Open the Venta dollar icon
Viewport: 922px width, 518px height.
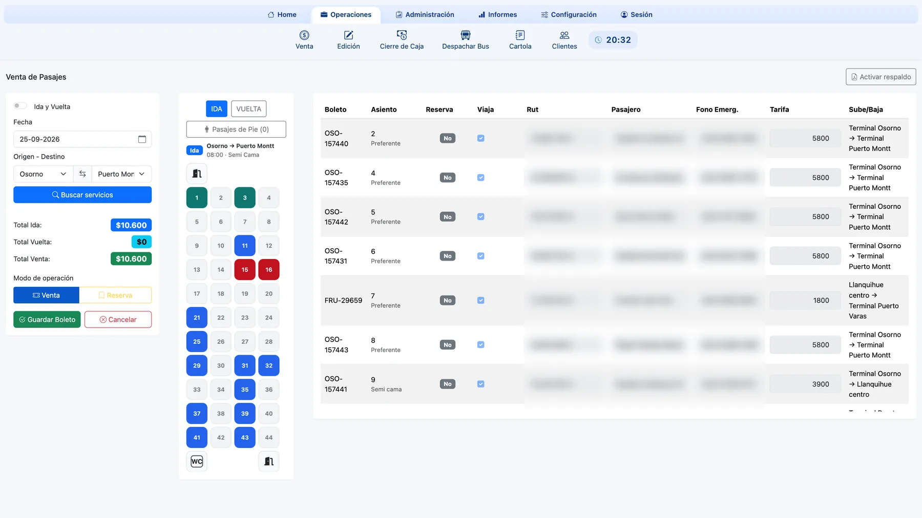click(x=304, y=35)
